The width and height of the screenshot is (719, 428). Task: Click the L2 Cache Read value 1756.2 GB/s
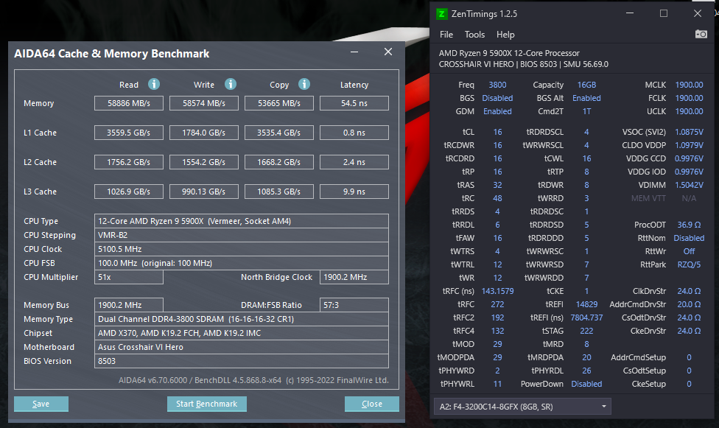click(129, 162)
